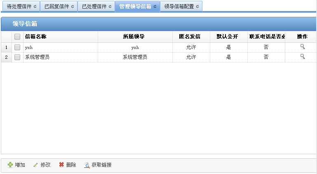The height and width of the screenshot is (174, 317).
Task: Click the green plus 增加 icon
Action: (10, 165)
